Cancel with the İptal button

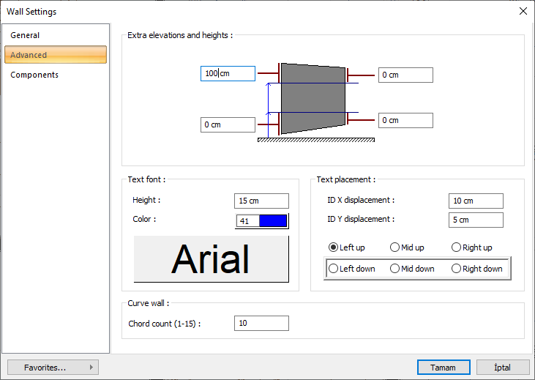coord(503,368)
